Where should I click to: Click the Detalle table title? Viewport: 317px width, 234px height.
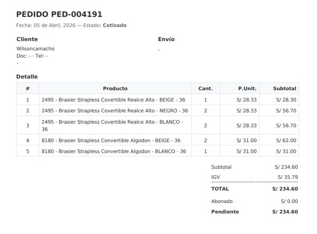27,77
